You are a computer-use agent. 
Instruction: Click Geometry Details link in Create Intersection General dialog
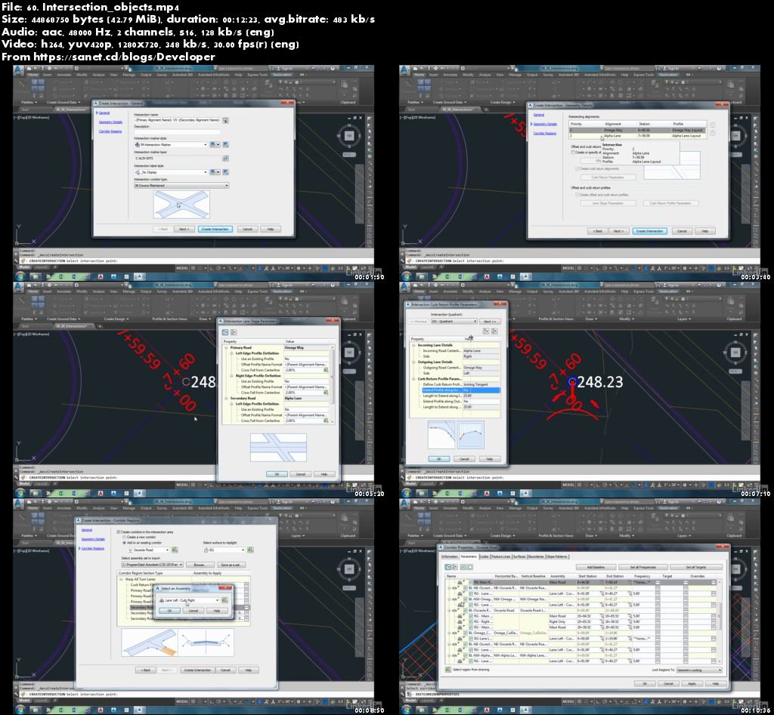pos(110,122)
